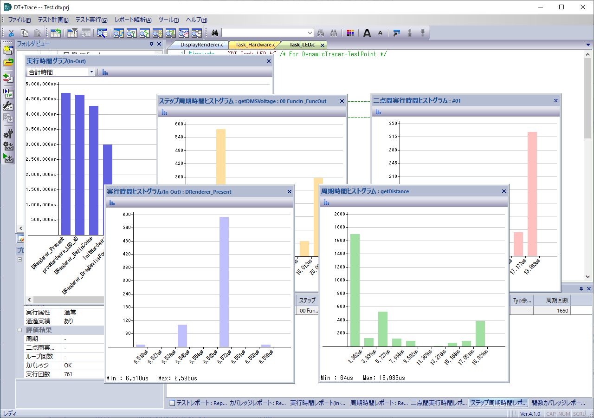
Task: Select the 周期時間レポート bottom tab
Action: coord(379,403)
